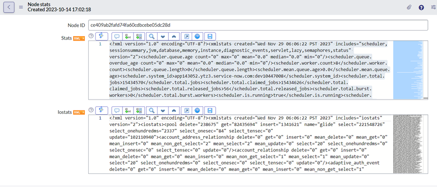
Task: Click line number 1 in Iostats editor
Action: (x=100, y=118)
